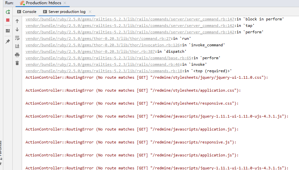This screenshot has width=299, height=170.
Task: Open railties commands.rb:18 link
Action: coord(104,71)
